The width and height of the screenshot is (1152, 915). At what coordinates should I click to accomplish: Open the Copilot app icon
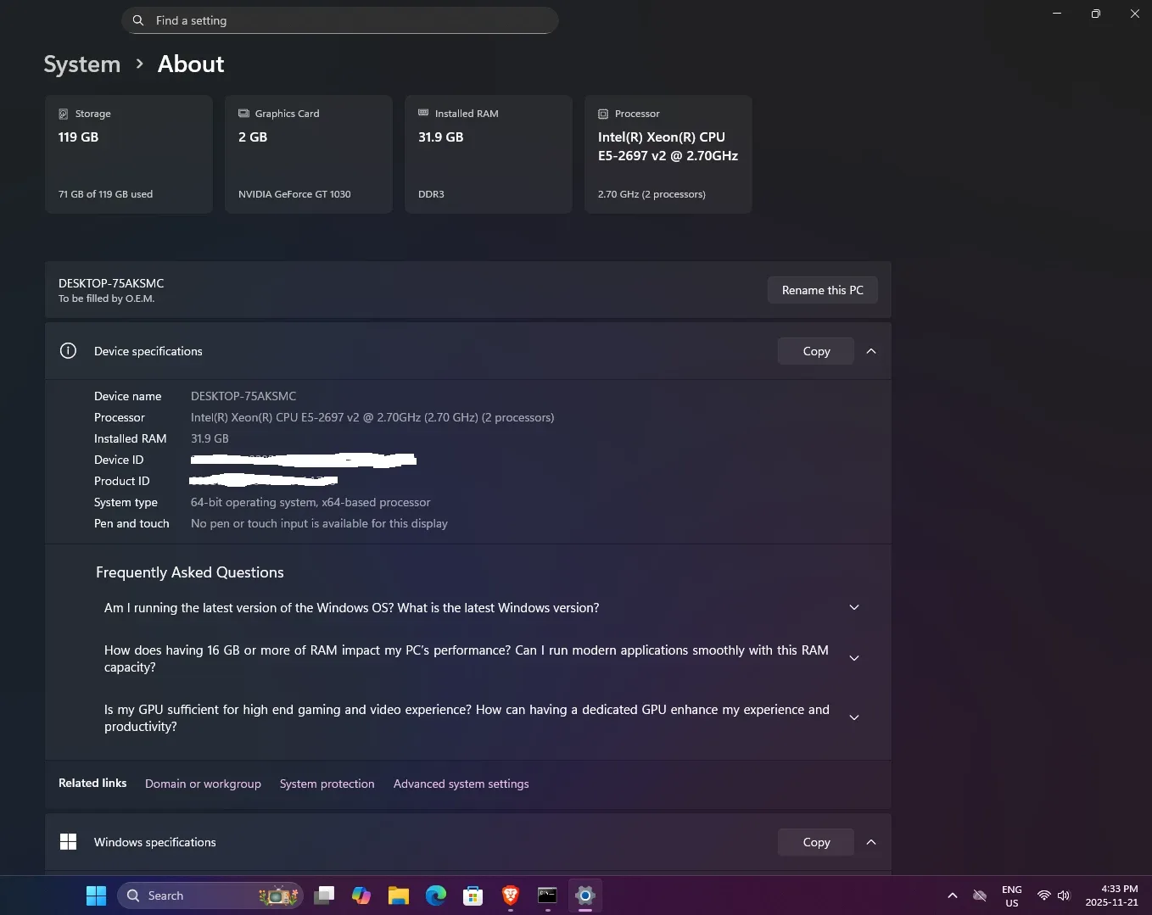pyautogui.click(x=361, y=895)
